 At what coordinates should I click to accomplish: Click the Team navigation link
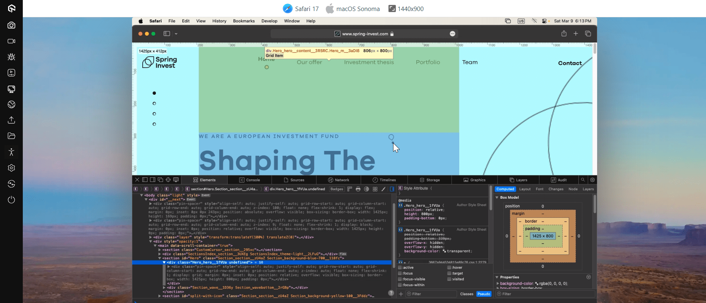[x=470, y=62]
